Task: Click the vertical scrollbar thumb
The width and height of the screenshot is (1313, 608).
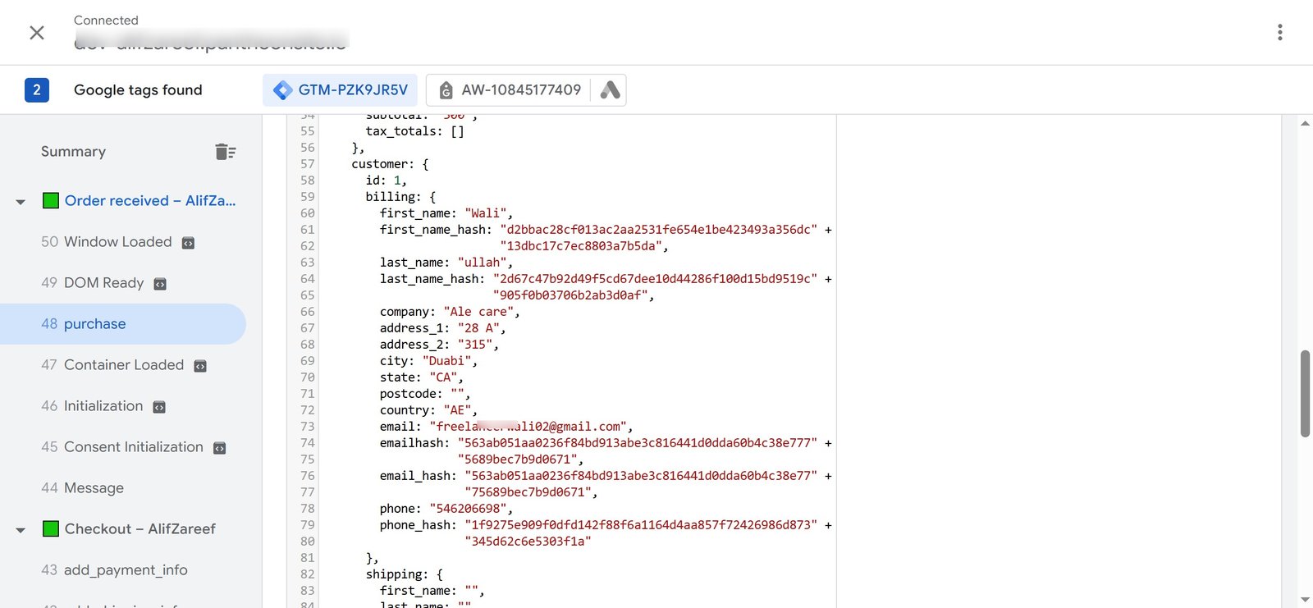Action: pos(1305,394)
